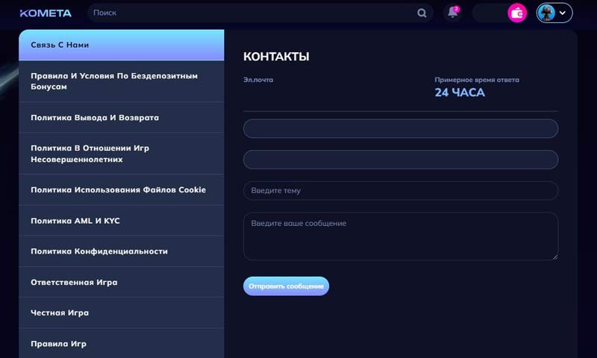Focus the Введите ваше сообщение textarea
This screenshot has height=358, width=597.
(401, 236)
